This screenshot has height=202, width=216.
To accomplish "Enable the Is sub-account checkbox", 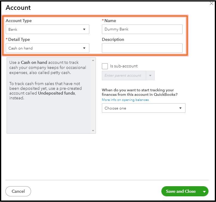I will [105, 66].
